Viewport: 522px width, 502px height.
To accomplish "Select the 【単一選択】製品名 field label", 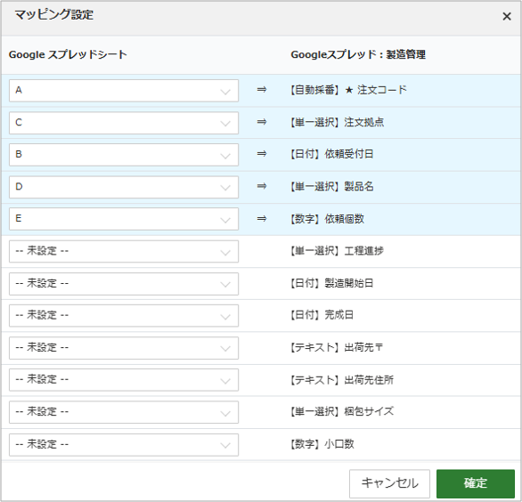I will 332,186.
